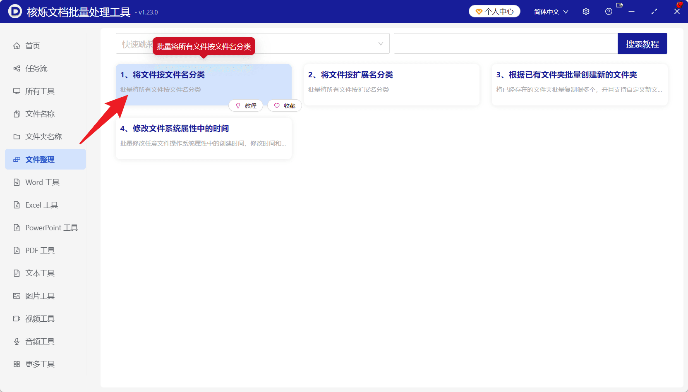Click the tutorial search input field

pyautogui.click(x=506, y=44)
